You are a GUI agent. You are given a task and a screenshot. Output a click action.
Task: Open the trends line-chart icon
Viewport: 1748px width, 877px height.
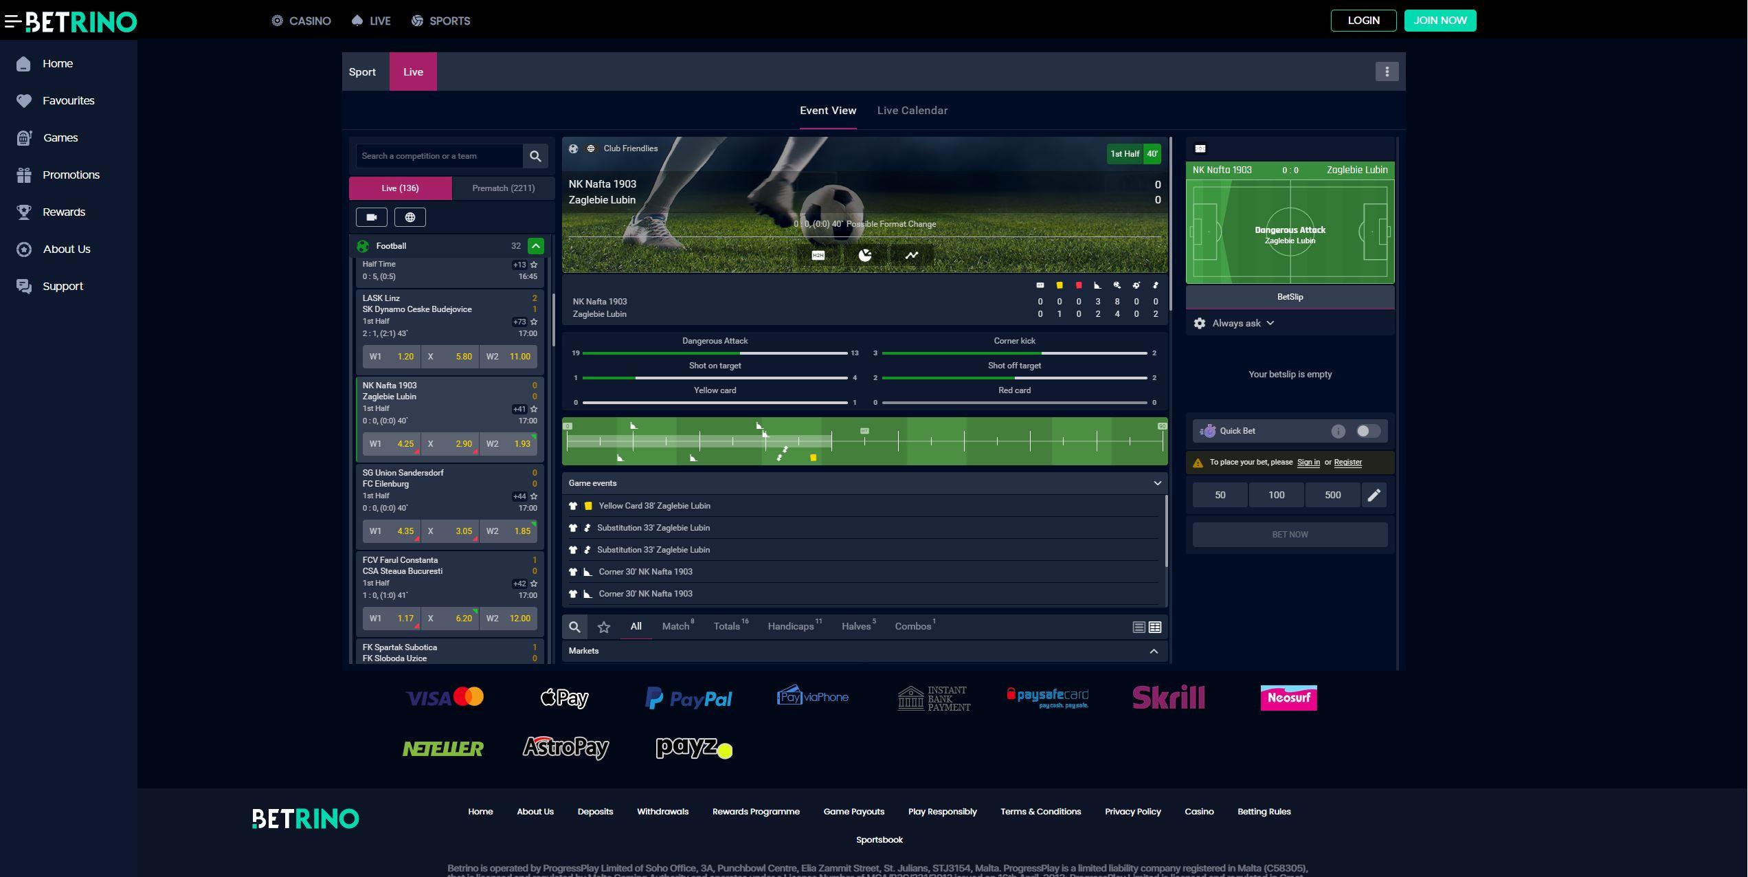[912, 254]
